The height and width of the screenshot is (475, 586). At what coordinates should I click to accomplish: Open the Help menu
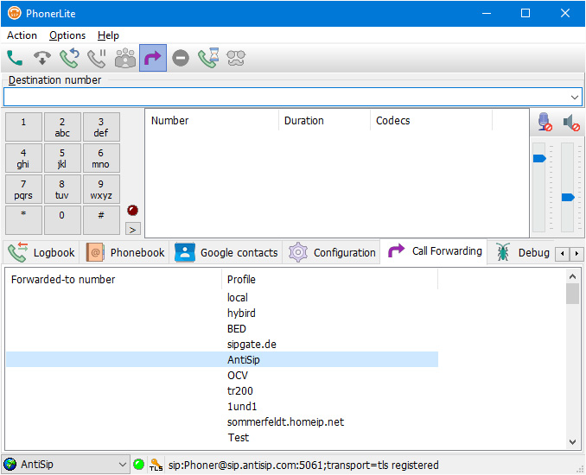pyautogui.click(x=108, y=35)
